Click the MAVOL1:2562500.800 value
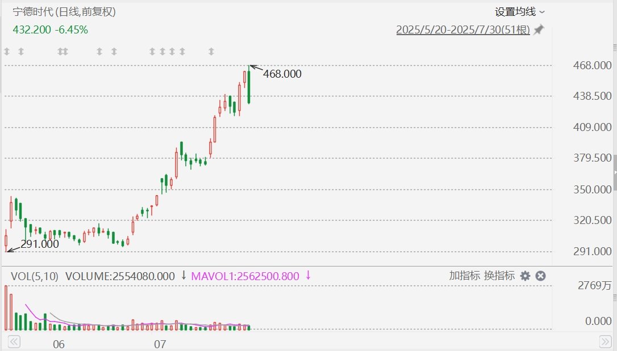 245,276
